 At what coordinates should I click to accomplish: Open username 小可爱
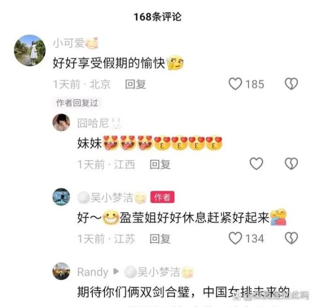68,43
